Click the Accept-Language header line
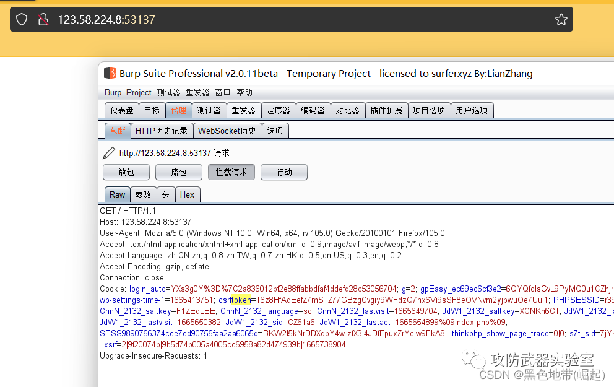This screenshot has width=614, height=387. [251, 255]
